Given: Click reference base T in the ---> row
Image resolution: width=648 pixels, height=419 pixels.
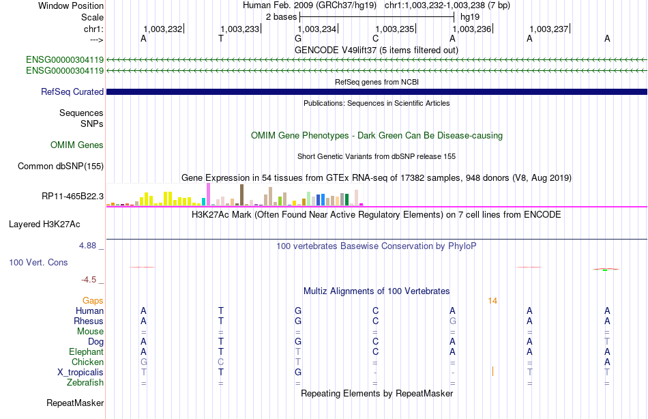Looking at the screenshot, I should (221, 38).
